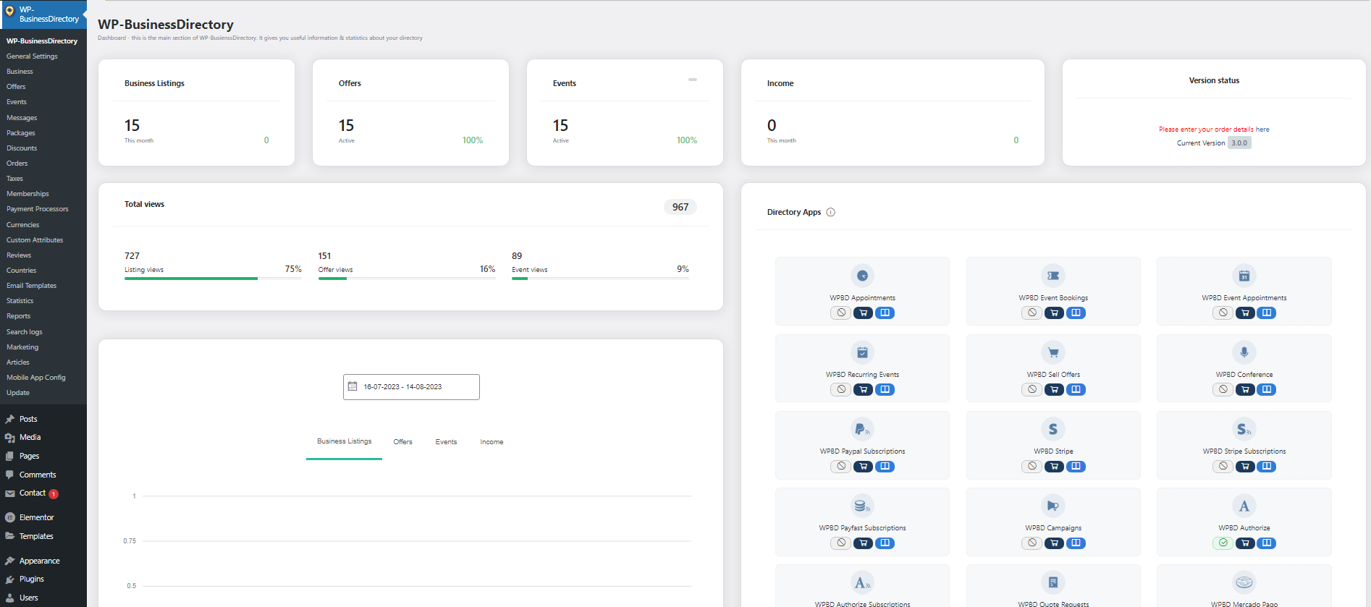
Task: Click the WPBD Authorize letter A icon
Action: coord(1244,506)
